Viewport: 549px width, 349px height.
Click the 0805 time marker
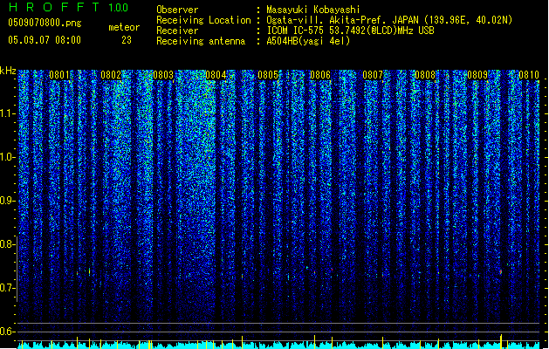point(268,75)
